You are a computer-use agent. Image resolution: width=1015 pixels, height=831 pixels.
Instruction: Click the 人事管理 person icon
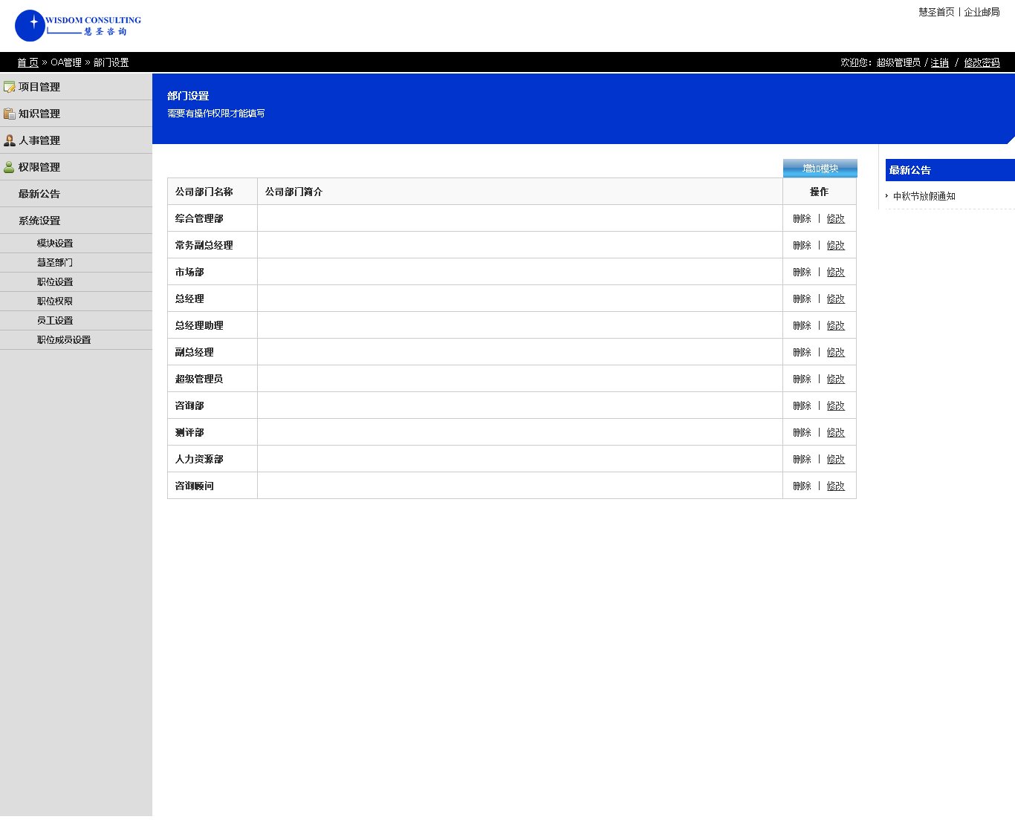pos(10,140)
